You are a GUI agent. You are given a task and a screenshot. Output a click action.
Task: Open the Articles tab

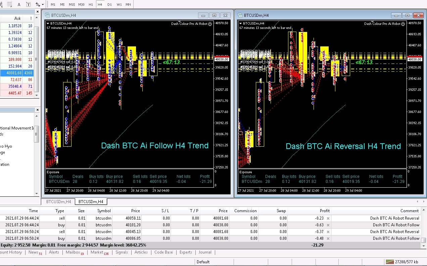tap(141, 252)
